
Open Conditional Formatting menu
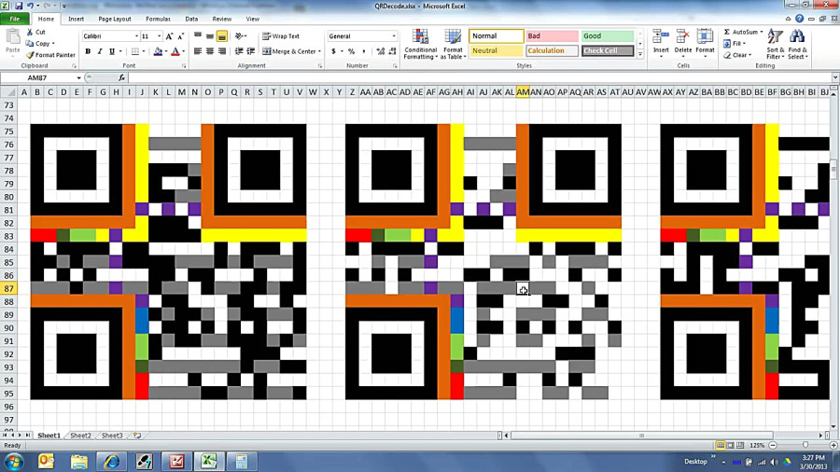421,44
